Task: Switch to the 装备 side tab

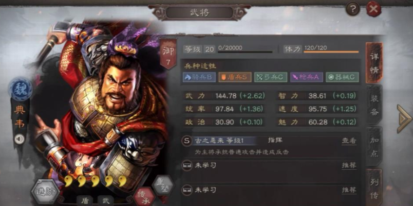Action: click(374, 105)
